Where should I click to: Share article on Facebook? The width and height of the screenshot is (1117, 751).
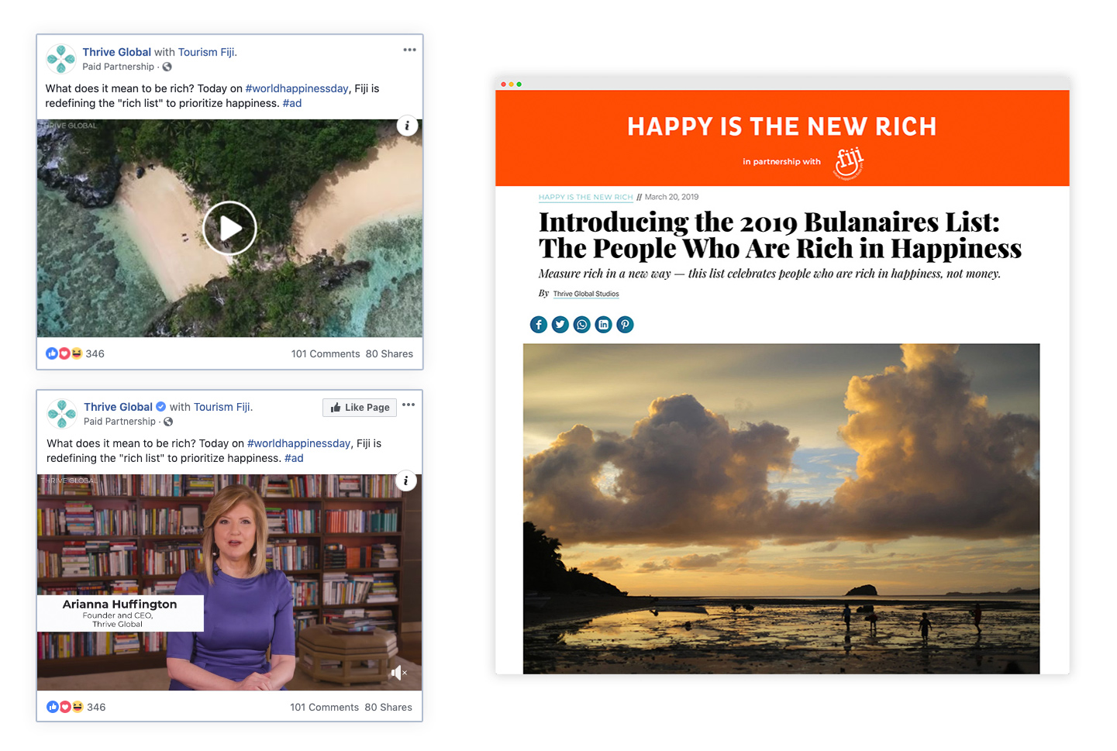tap(539, 325)
